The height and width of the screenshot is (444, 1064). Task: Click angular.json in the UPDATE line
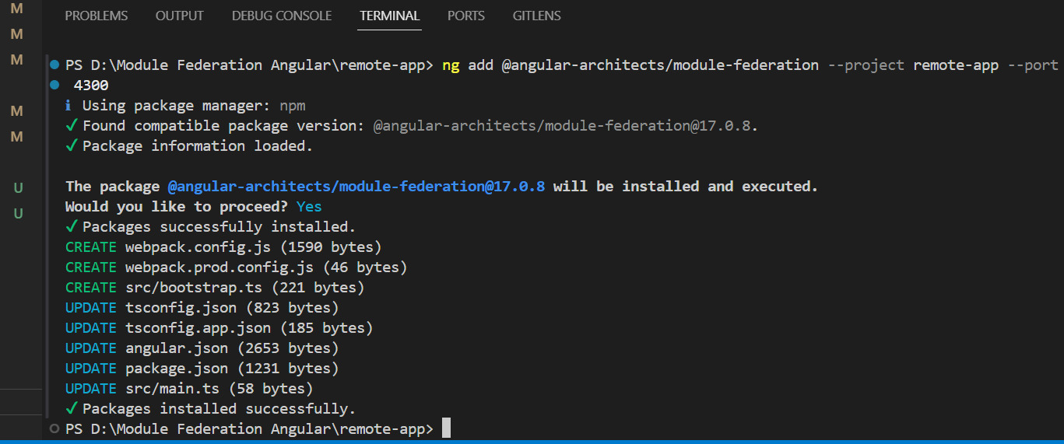pyautogui.click(x=177, y=348)
